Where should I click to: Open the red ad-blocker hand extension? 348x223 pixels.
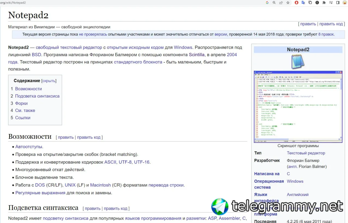(x=297, y=3)
